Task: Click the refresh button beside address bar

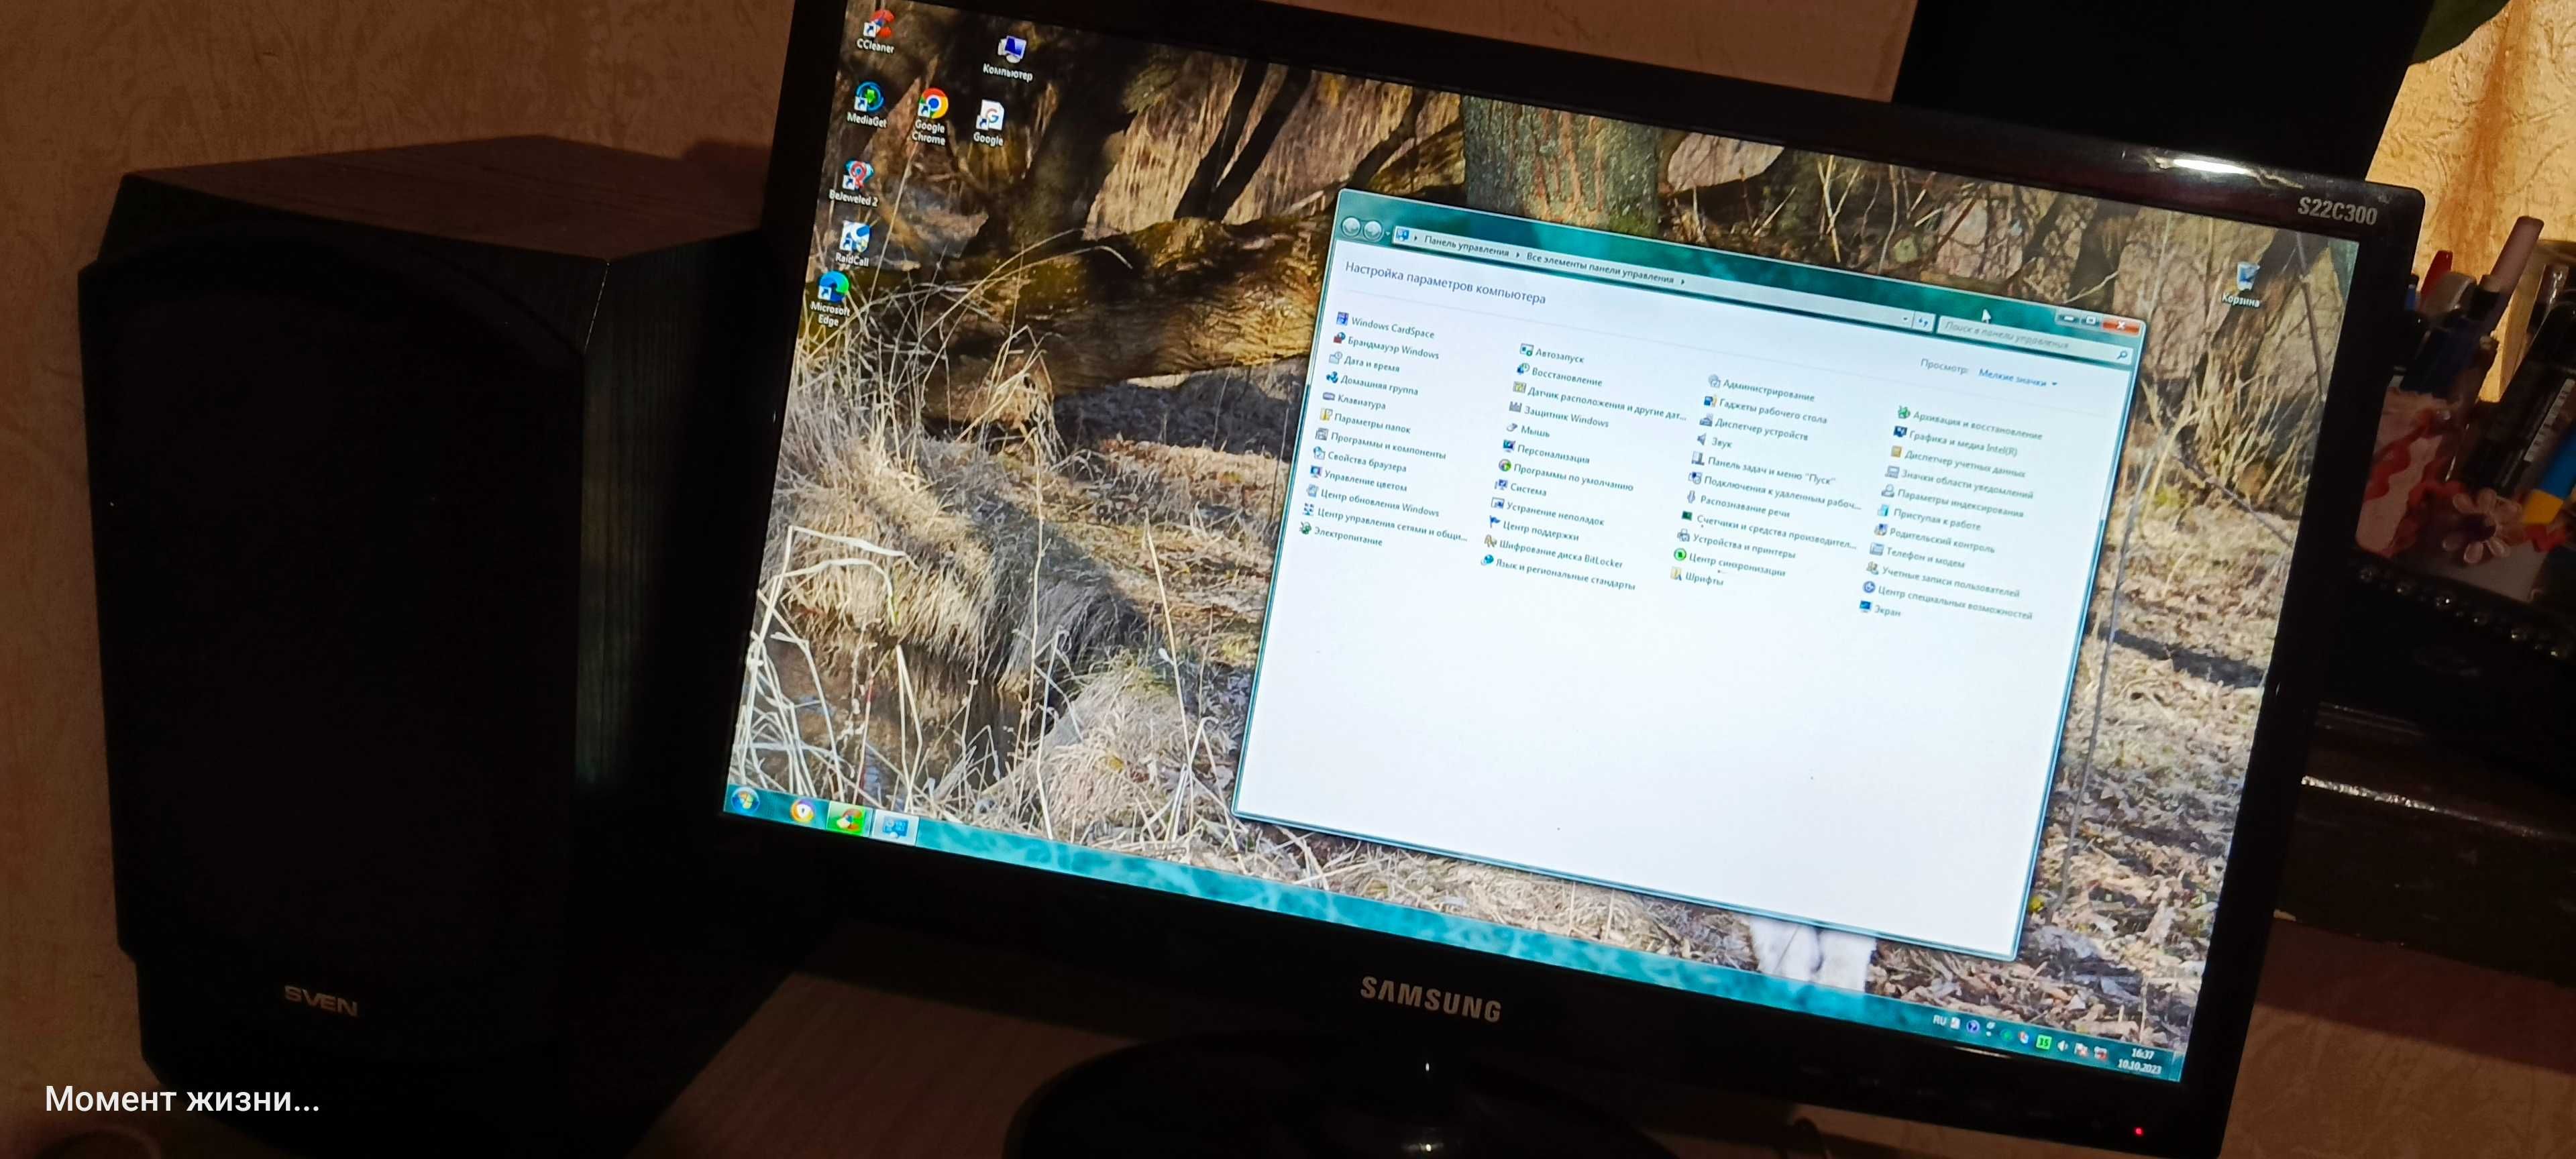Action: (x=1924, y=321)
